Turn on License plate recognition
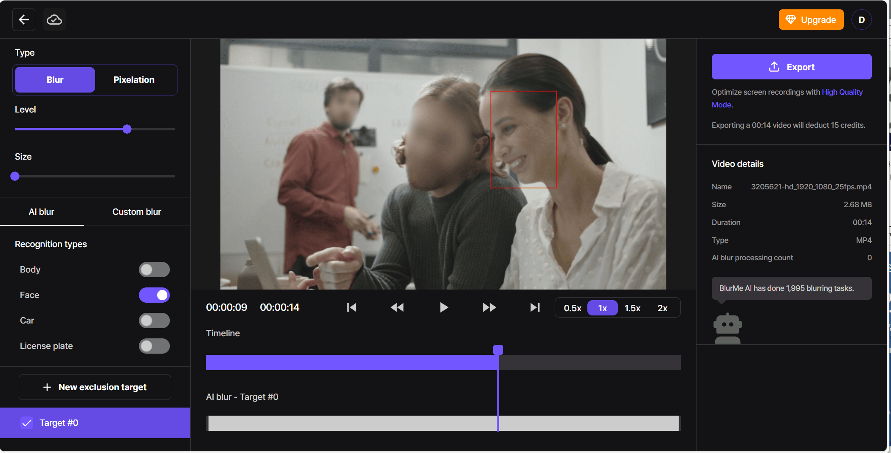Viewport: 891px width, 453px height. (154, 346)
